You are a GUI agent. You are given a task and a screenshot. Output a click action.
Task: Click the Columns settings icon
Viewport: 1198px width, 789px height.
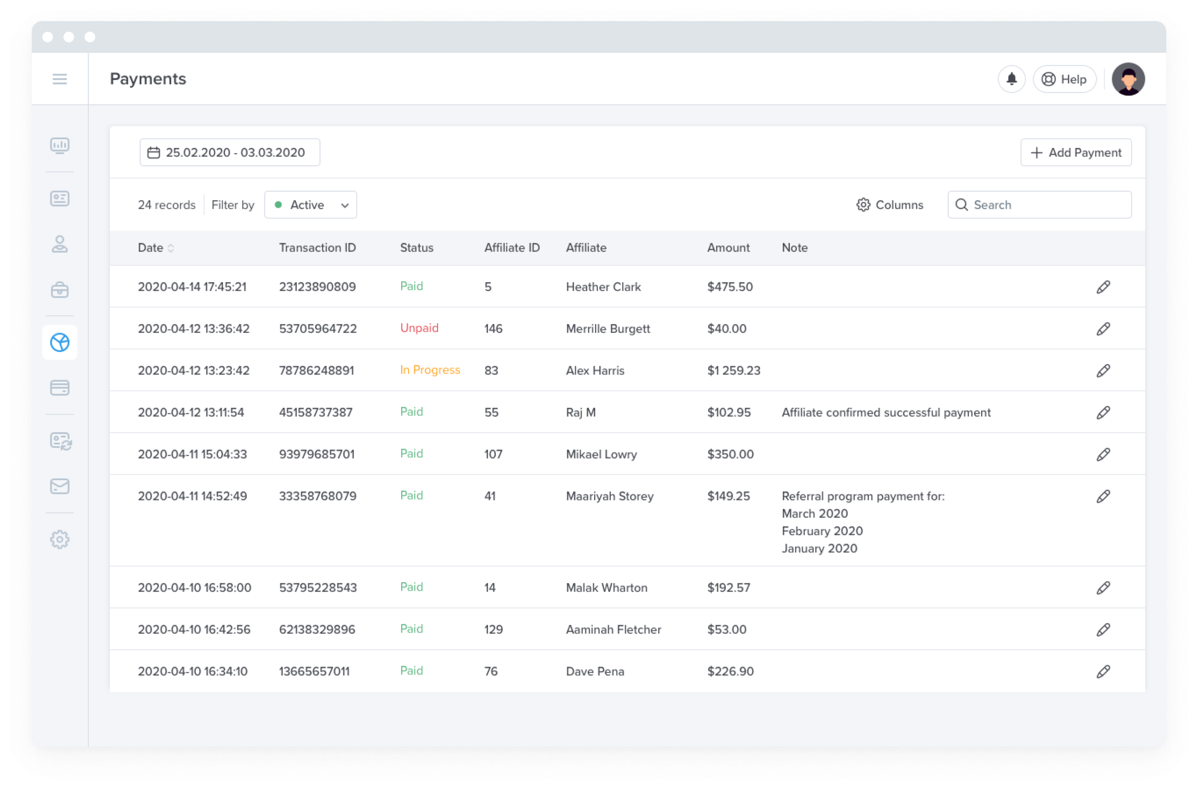(x=862, y=204)
